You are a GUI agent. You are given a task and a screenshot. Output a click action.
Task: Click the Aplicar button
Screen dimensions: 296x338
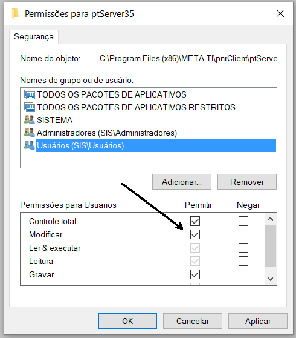[258, 321]
